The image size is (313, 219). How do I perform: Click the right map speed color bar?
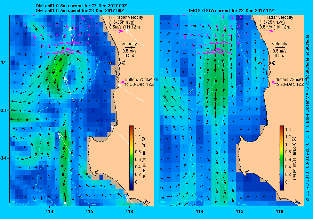click(x=282, y=158)
